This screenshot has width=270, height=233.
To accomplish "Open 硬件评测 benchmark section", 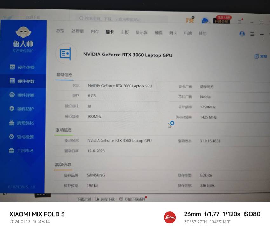I will pyautogui.click(x=22, y=95).
